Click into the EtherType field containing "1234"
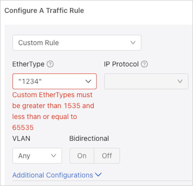The height and width of the screenshot is (186, 193). tap(48, 81)
